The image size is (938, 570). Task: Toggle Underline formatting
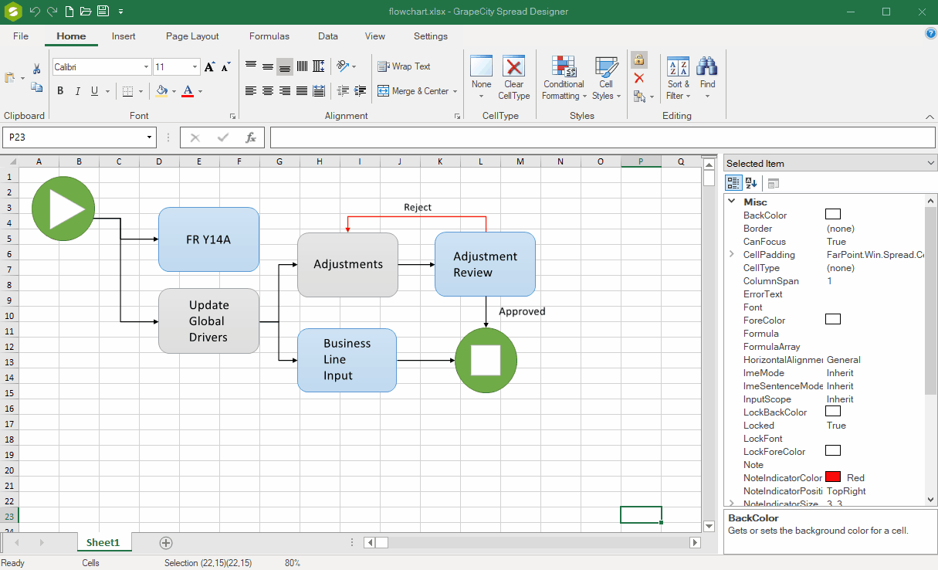pyautogui.click(x=95, y=91)
